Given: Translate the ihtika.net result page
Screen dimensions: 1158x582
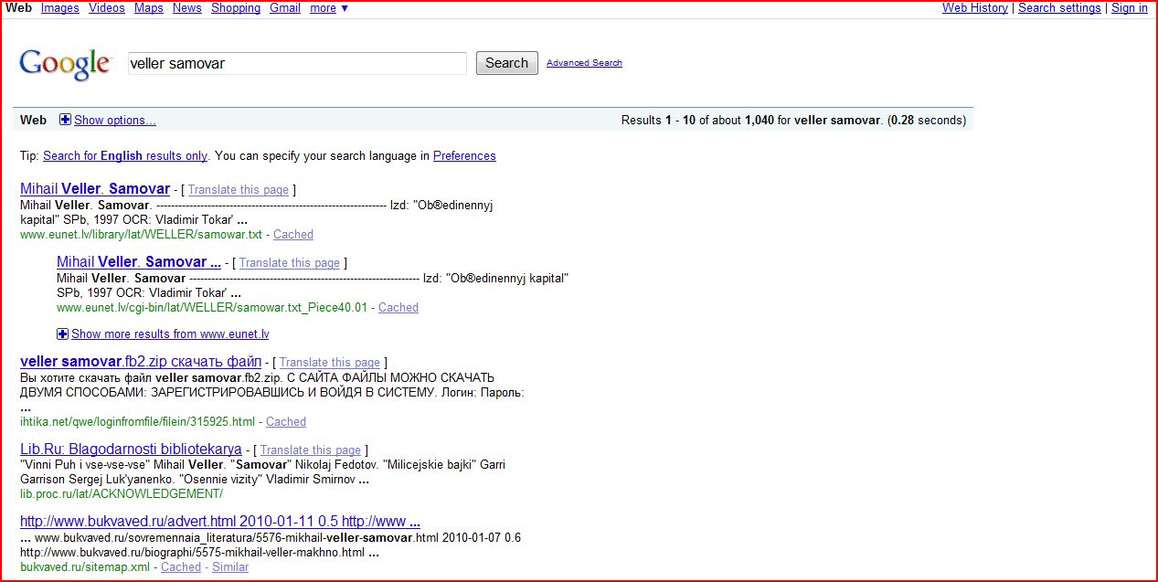Looking at the screenshot, I should tap(330, 363).
